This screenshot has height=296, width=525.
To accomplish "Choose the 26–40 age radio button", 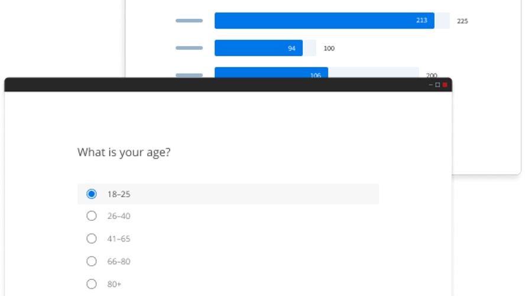I will coord(91,216).
